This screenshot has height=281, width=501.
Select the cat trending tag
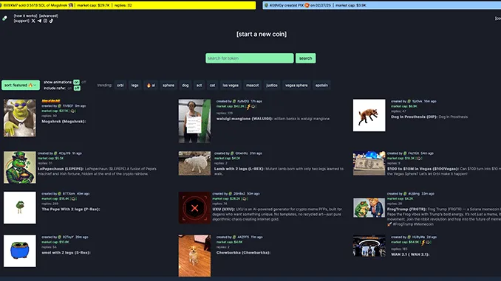(212, 85)
